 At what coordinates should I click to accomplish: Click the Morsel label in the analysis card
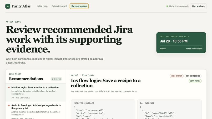click(x=163, y=49)
